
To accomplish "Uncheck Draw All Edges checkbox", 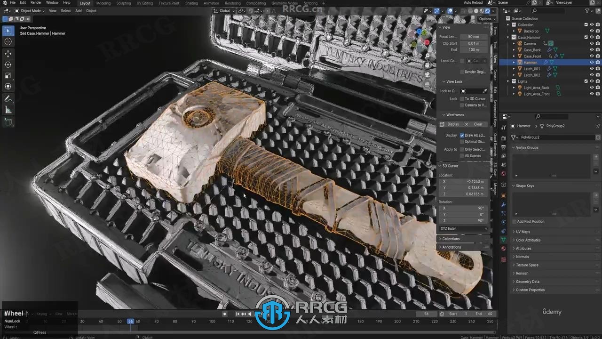I will tap(462, 135).
